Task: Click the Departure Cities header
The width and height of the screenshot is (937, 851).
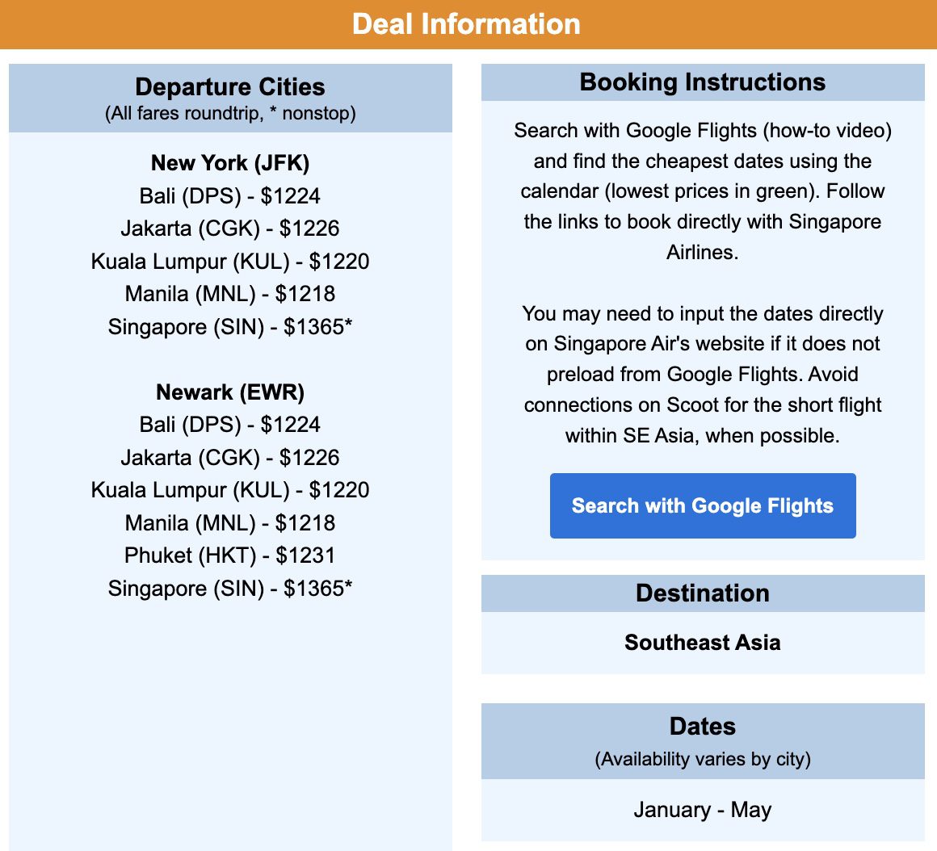Action: 229,87
